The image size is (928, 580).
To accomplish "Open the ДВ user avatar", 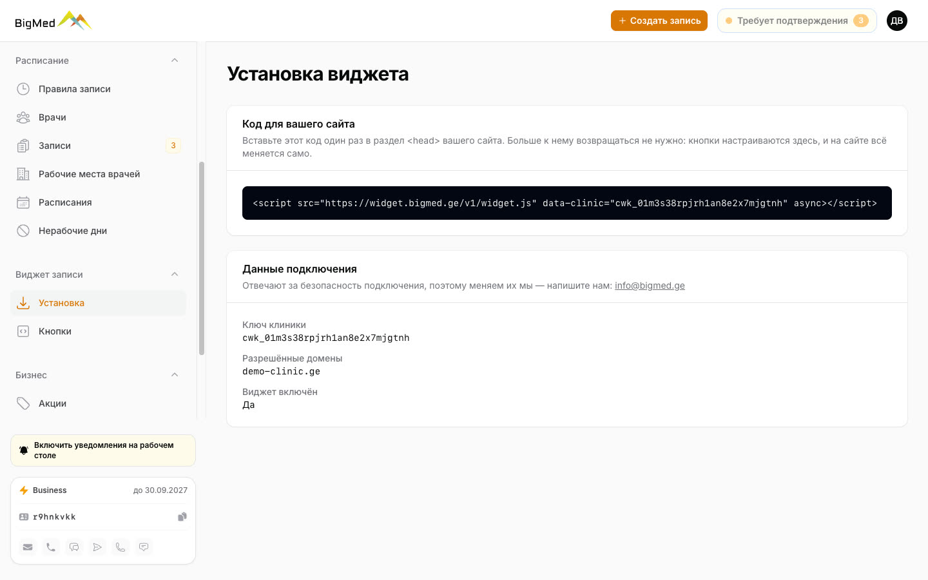I will [897, 21].
